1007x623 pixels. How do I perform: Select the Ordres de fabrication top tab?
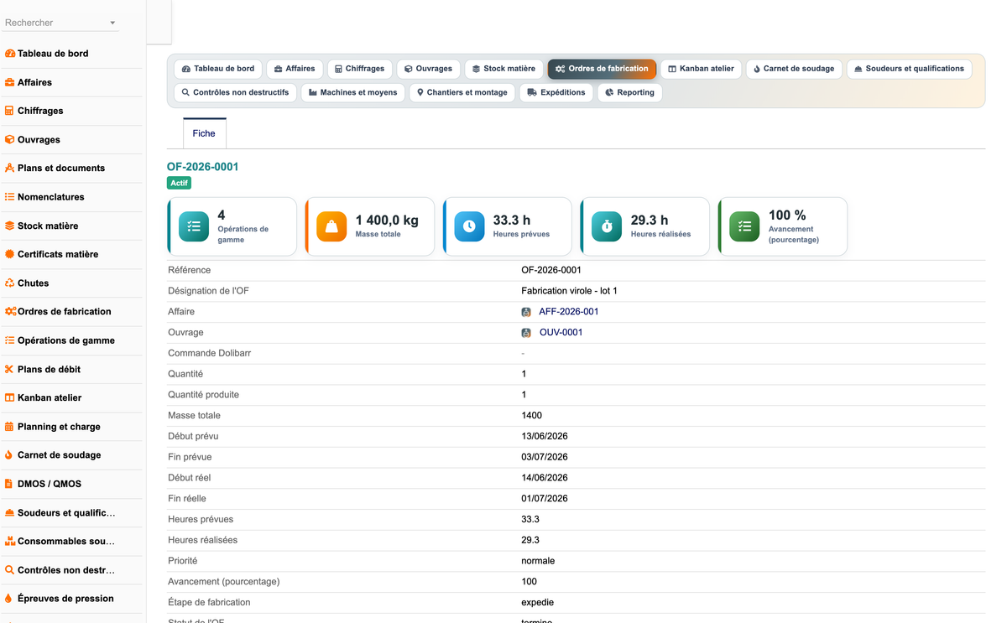(x=602, y=69)
